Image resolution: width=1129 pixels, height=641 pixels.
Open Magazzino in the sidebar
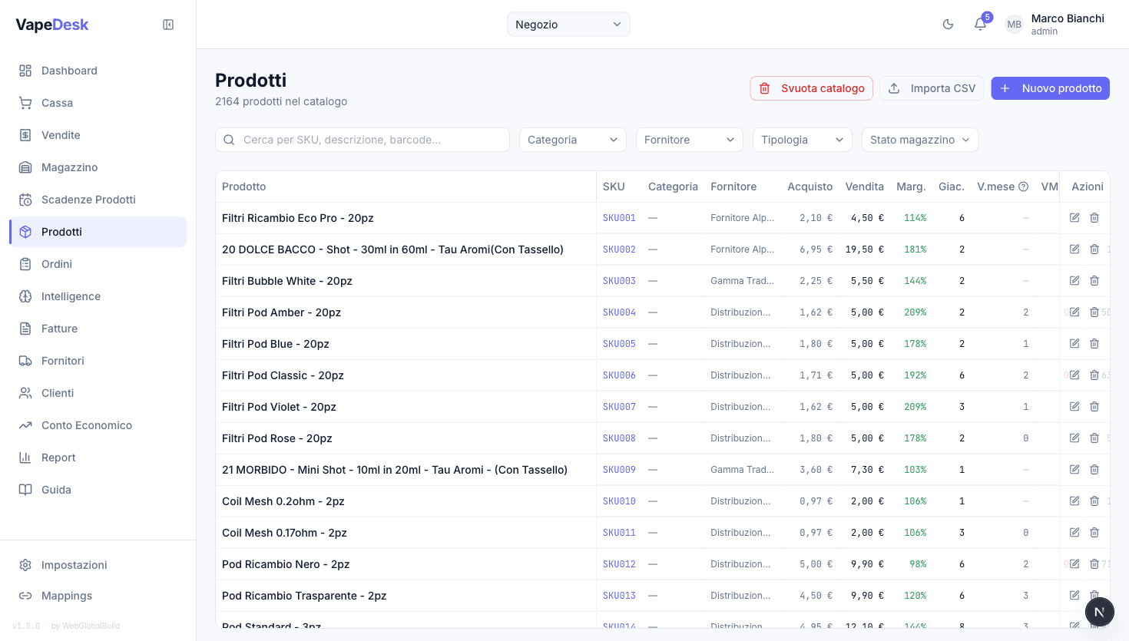[x=69, y=167]
